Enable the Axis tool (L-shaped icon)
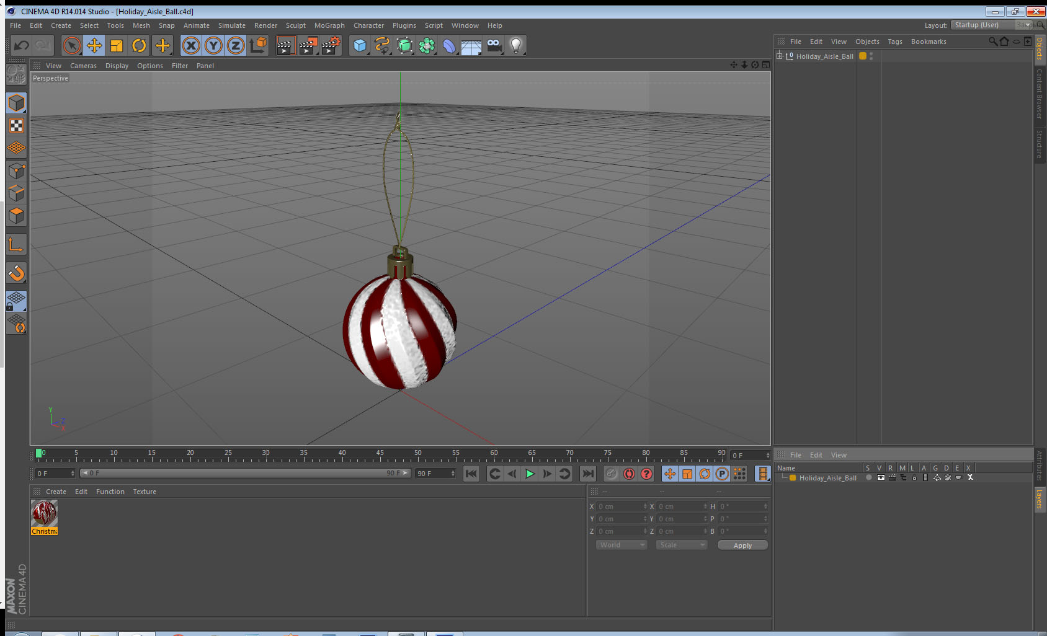Viewport: 1047px width, 636px height. 16,244
